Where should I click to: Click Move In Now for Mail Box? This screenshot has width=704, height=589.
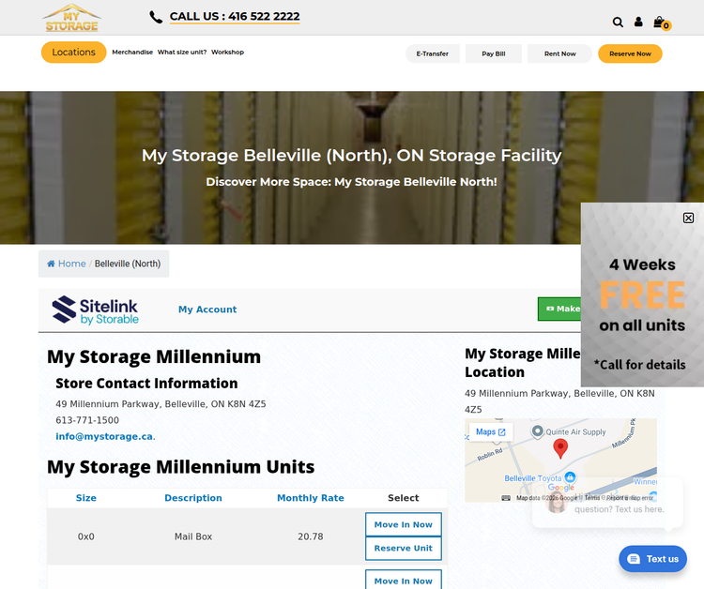tap(404, 524)
